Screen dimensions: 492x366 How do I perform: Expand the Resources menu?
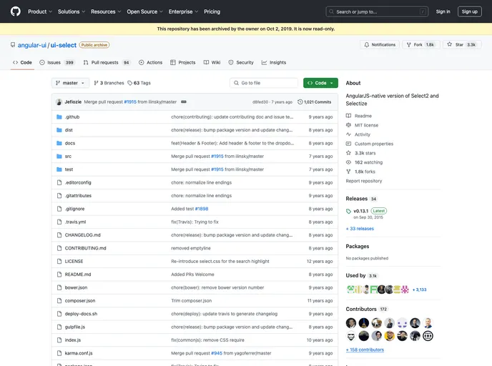106,11
